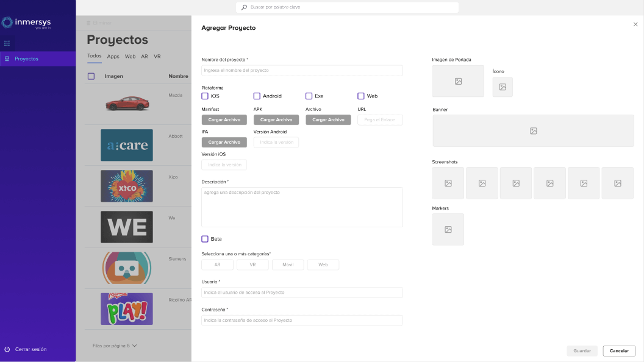
Task: Enable the Beta checkbox
Action: pos(205,238)
